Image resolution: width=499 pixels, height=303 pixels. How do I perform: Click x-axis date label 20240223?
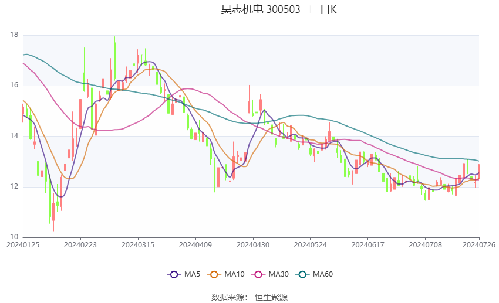80,245
